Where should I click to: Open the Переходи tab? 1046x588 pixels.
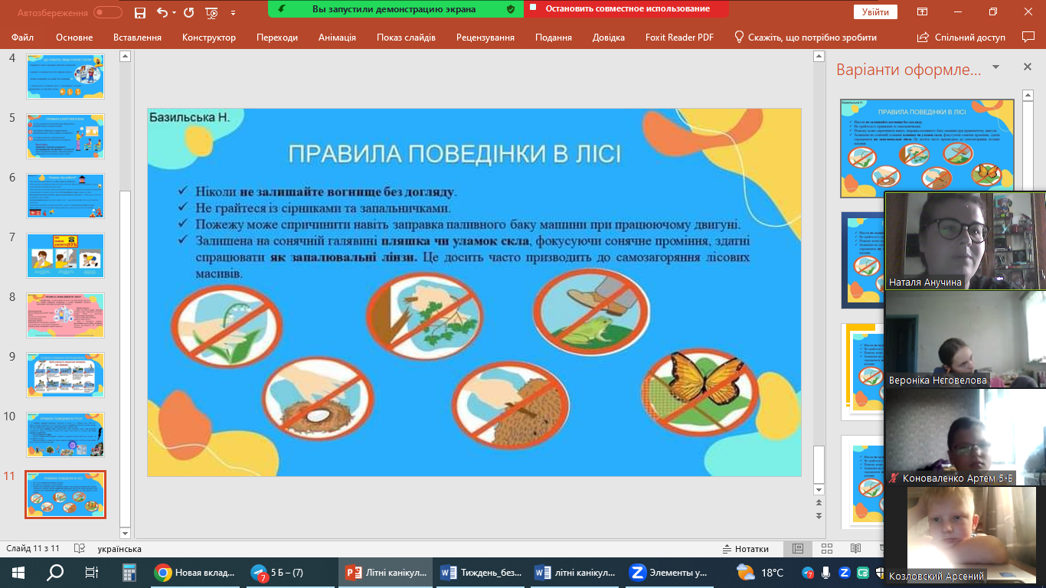tap(278, 37)
